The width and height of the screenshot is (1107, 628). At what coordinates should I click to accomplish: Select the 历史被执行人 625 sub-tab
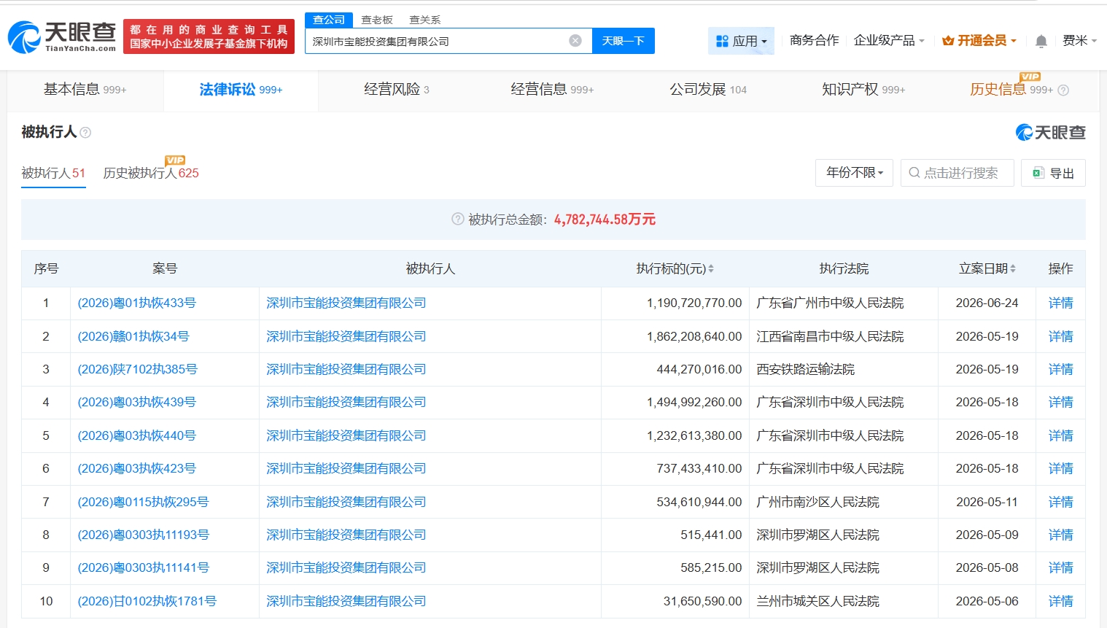click(x=151, y=174)
